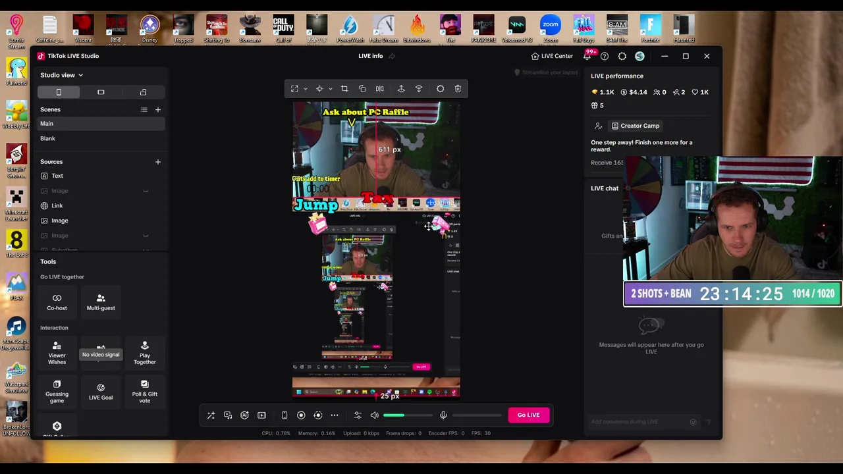Open Zoom desktop shortcut
The height and width of the screenshot is (474, 843).
(550, 30)
